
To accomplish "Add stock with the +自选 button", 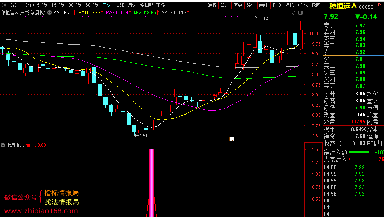I will pyautogui.click(x=303, y=5).
